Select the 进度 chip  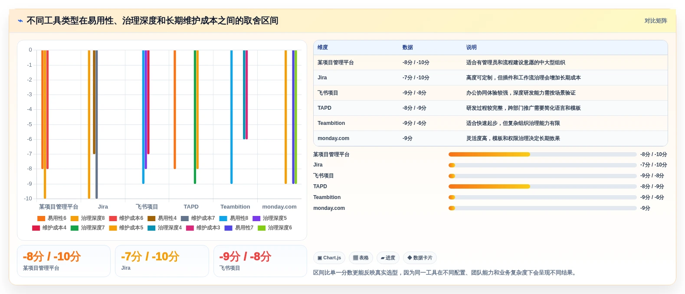[x=388, y=258]
